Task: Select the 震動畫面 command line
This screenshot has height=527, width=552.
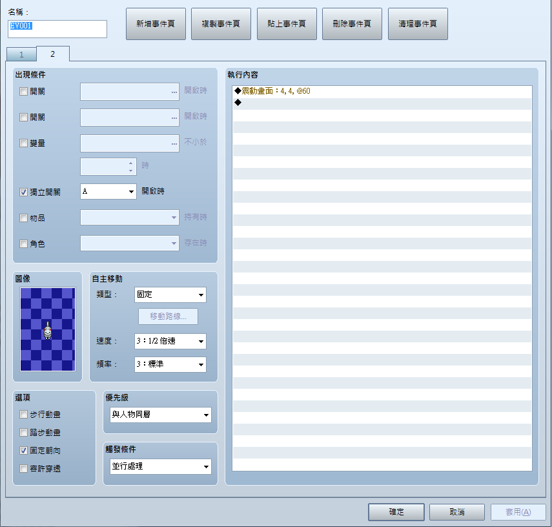Action: pyautogui.click(x=382, y=91)
